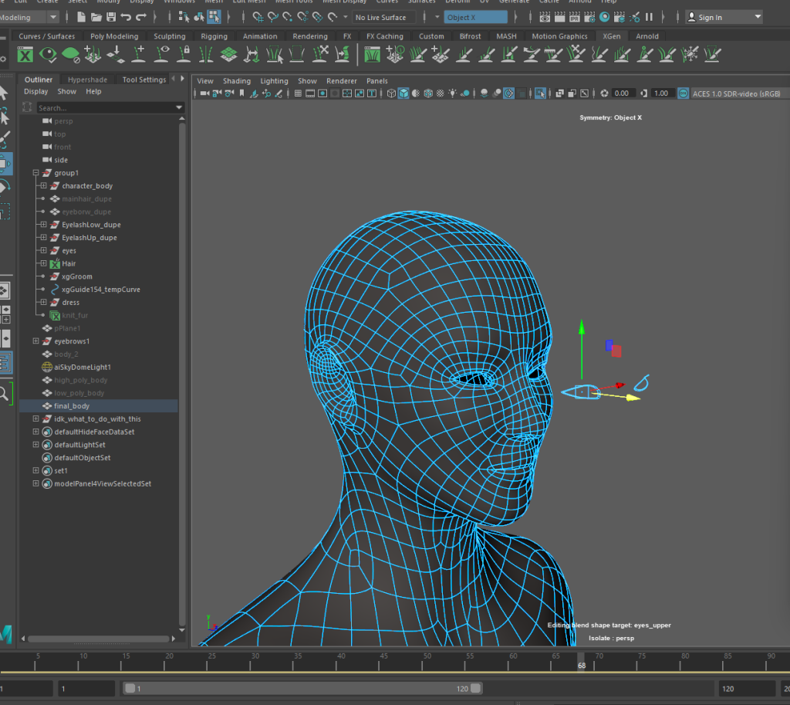Toggle the viewport grid display icon
790x705 pixels.
(x=297, y=93)
